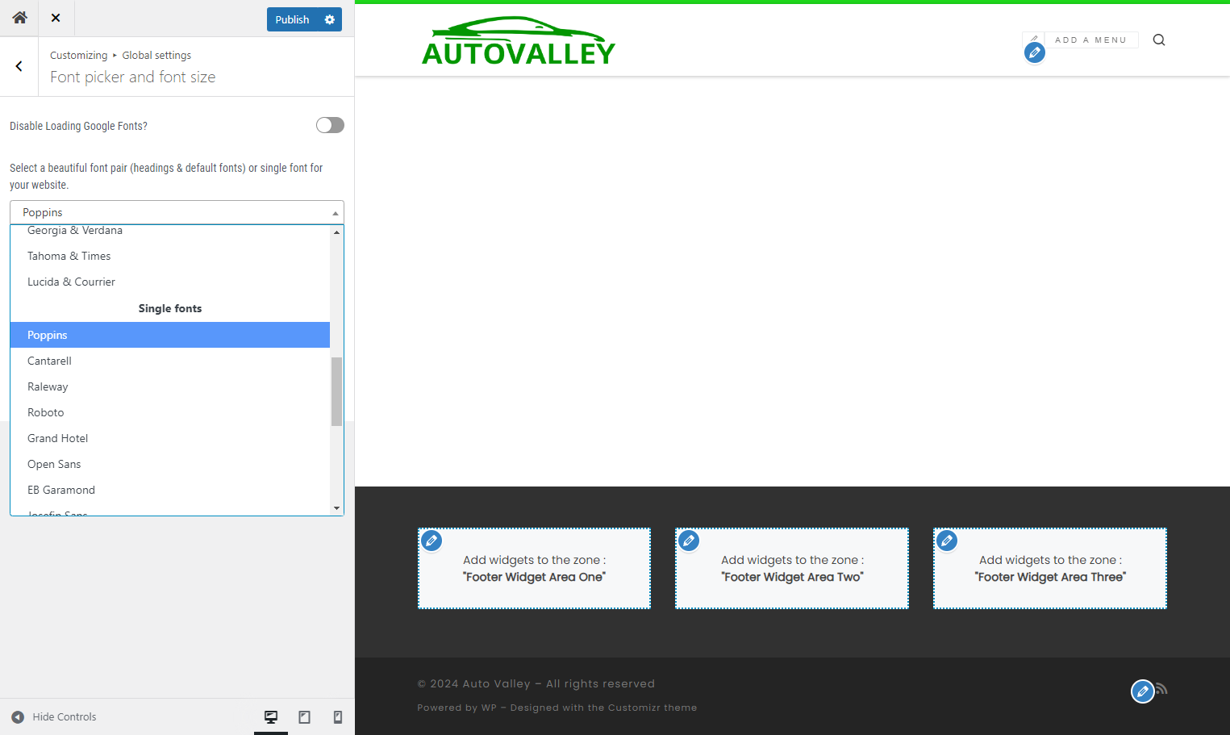
Task: Click the font list scroll up arrow
Action: [336, 232]
